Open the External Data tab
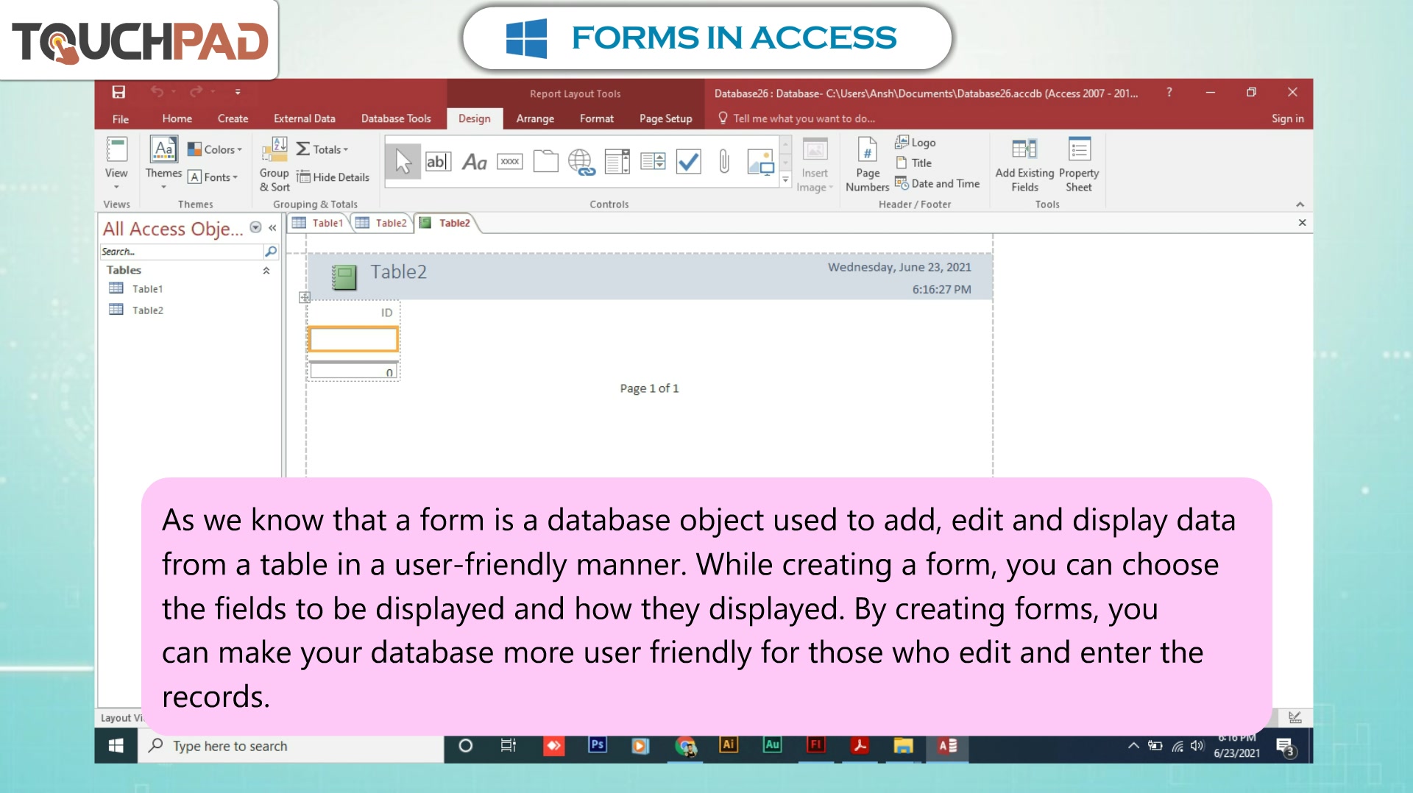 click(x=305, y=118)
